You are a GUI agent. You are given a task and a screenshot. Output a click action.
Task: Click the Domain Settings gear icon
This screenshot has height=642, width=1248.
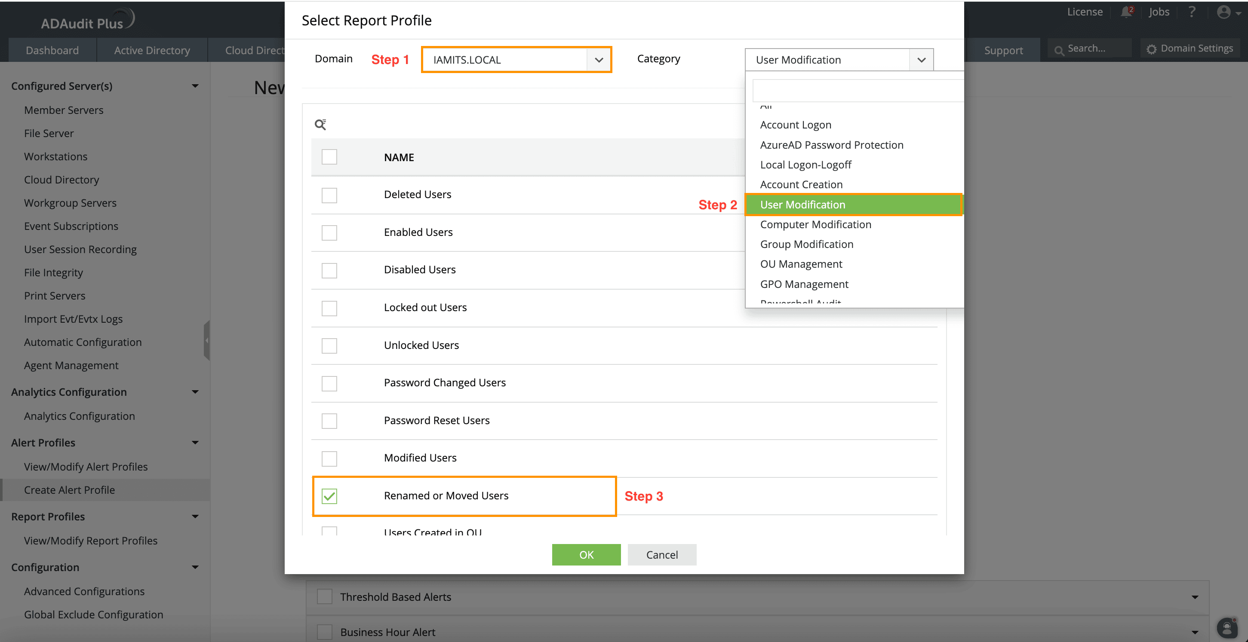1152,49
